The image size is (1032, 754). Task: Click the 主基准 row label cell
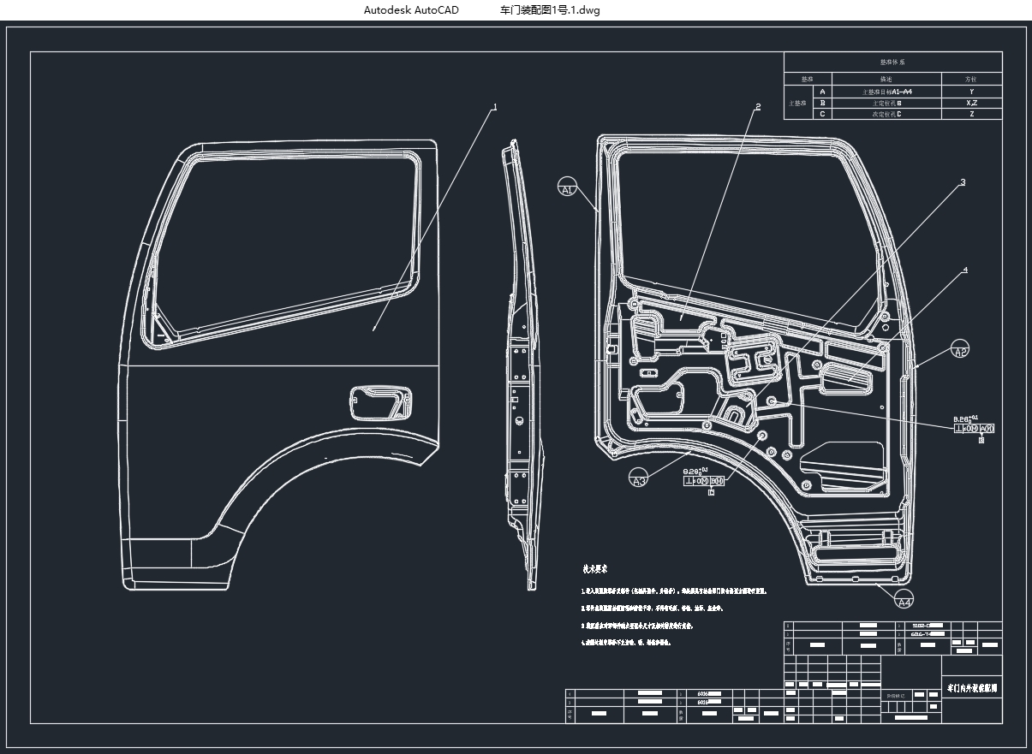click(798, 103)
